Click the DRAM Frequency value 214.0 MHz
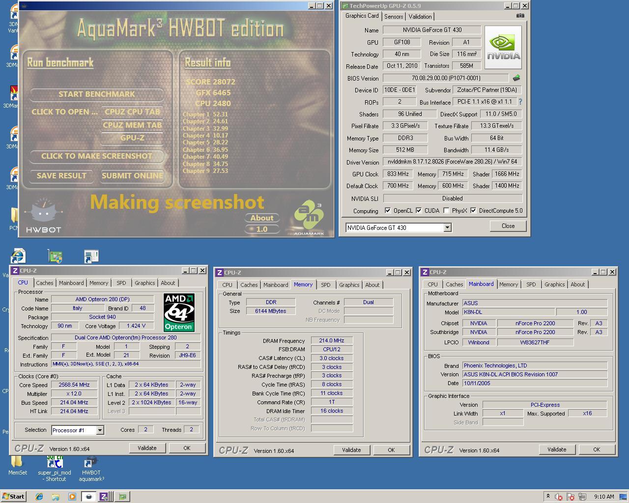 (332, 340)
